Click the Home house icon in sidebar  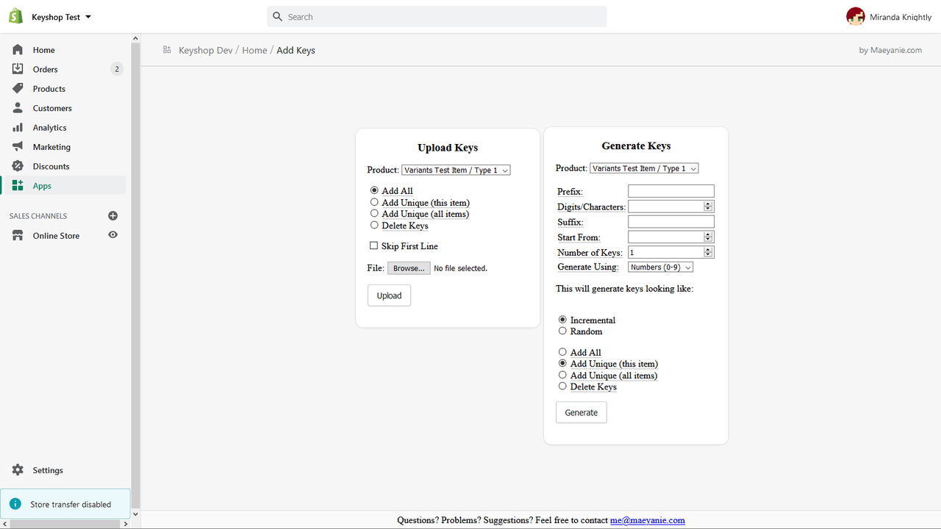tap(18, 50)
